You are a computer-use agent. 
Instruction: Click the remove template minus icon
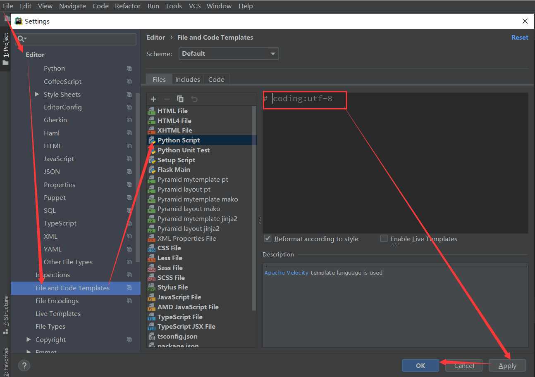167,99
